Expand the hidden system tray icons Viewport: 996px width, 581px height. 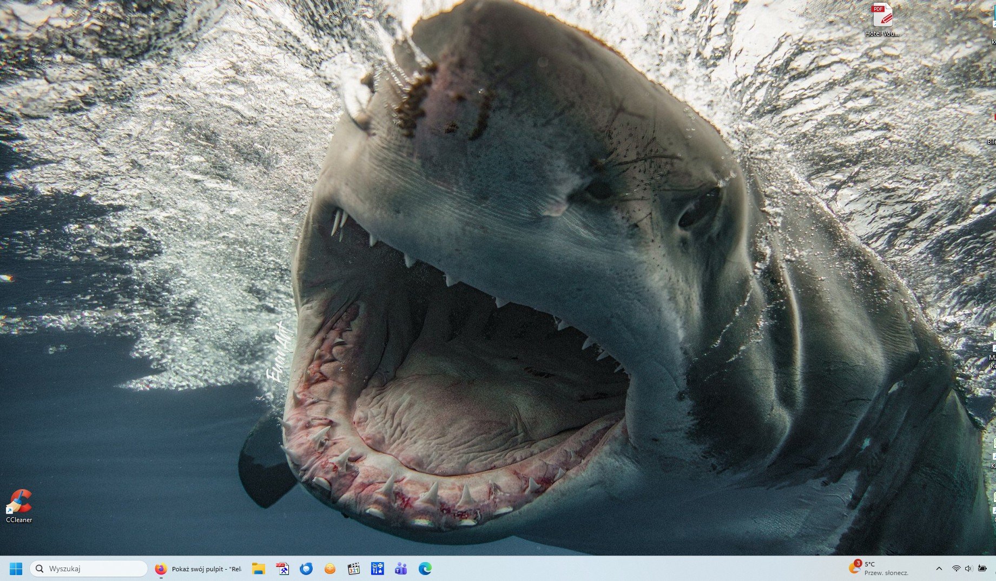tap(939, 569)
